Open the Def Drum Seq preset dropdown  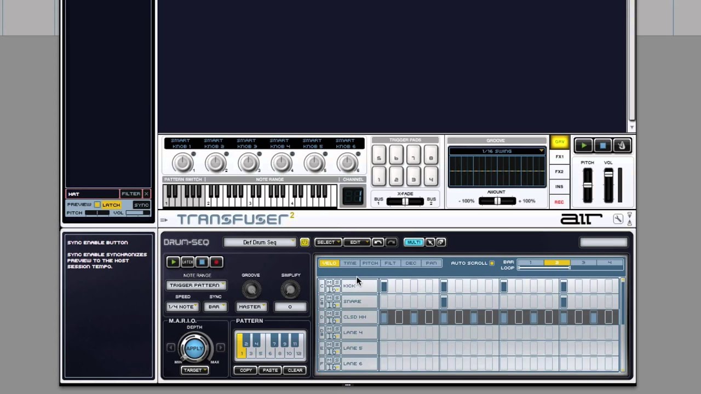point(260,242)
